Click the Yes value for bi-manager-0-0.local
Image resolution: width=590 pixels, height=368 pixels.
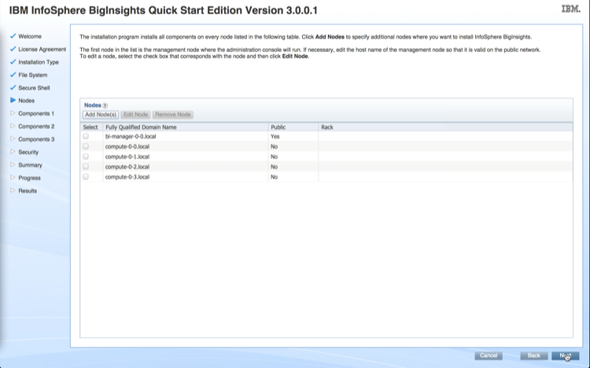(x=275, y=136)
